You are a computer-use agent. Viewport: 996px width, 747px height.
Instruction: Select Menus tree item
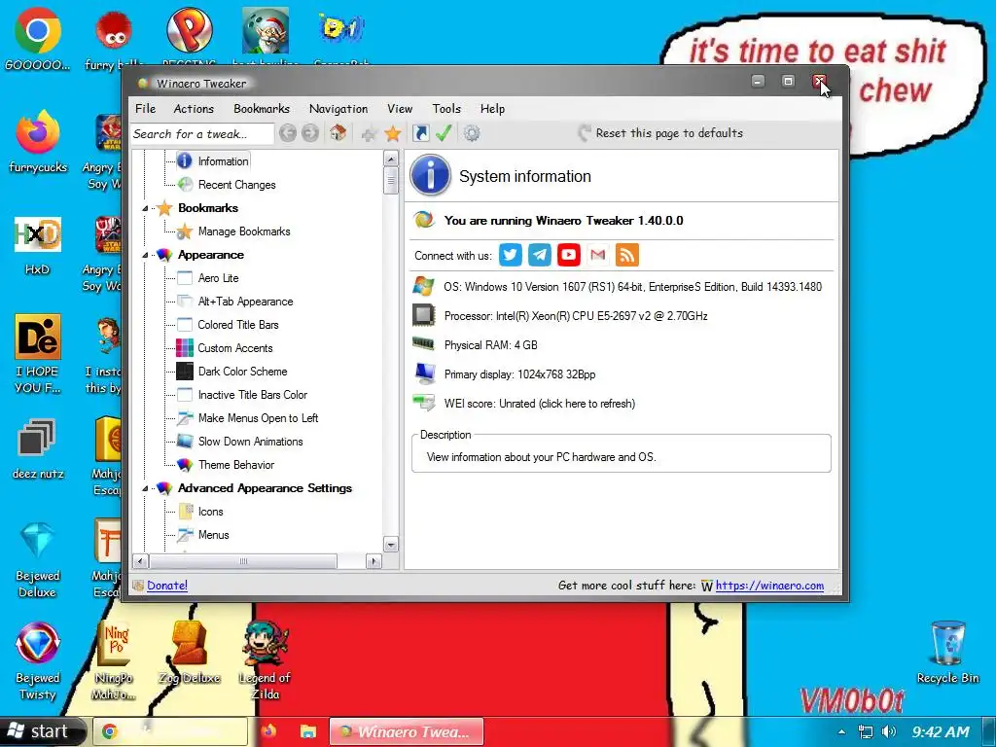pyautogui.click(x=213, y=535)
